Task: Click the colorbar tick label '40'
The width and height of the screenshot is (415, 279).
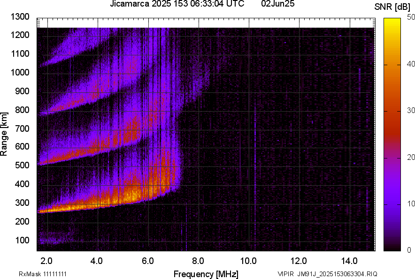Action: (411, 64)
